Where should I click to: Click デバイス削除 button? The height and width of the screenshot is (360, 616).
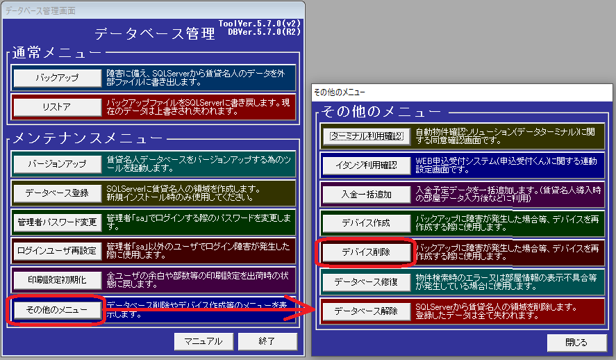point(366,252)
